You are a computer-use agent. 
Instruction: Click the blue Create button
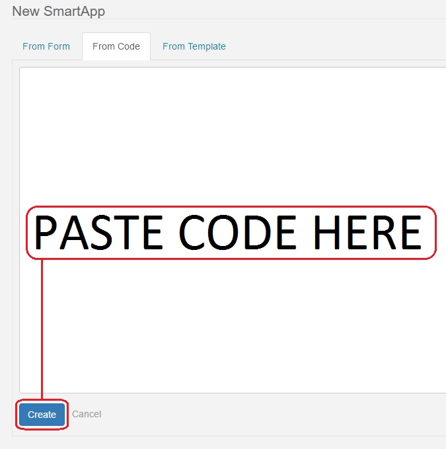pyautogui.click(x=42, y=415)
